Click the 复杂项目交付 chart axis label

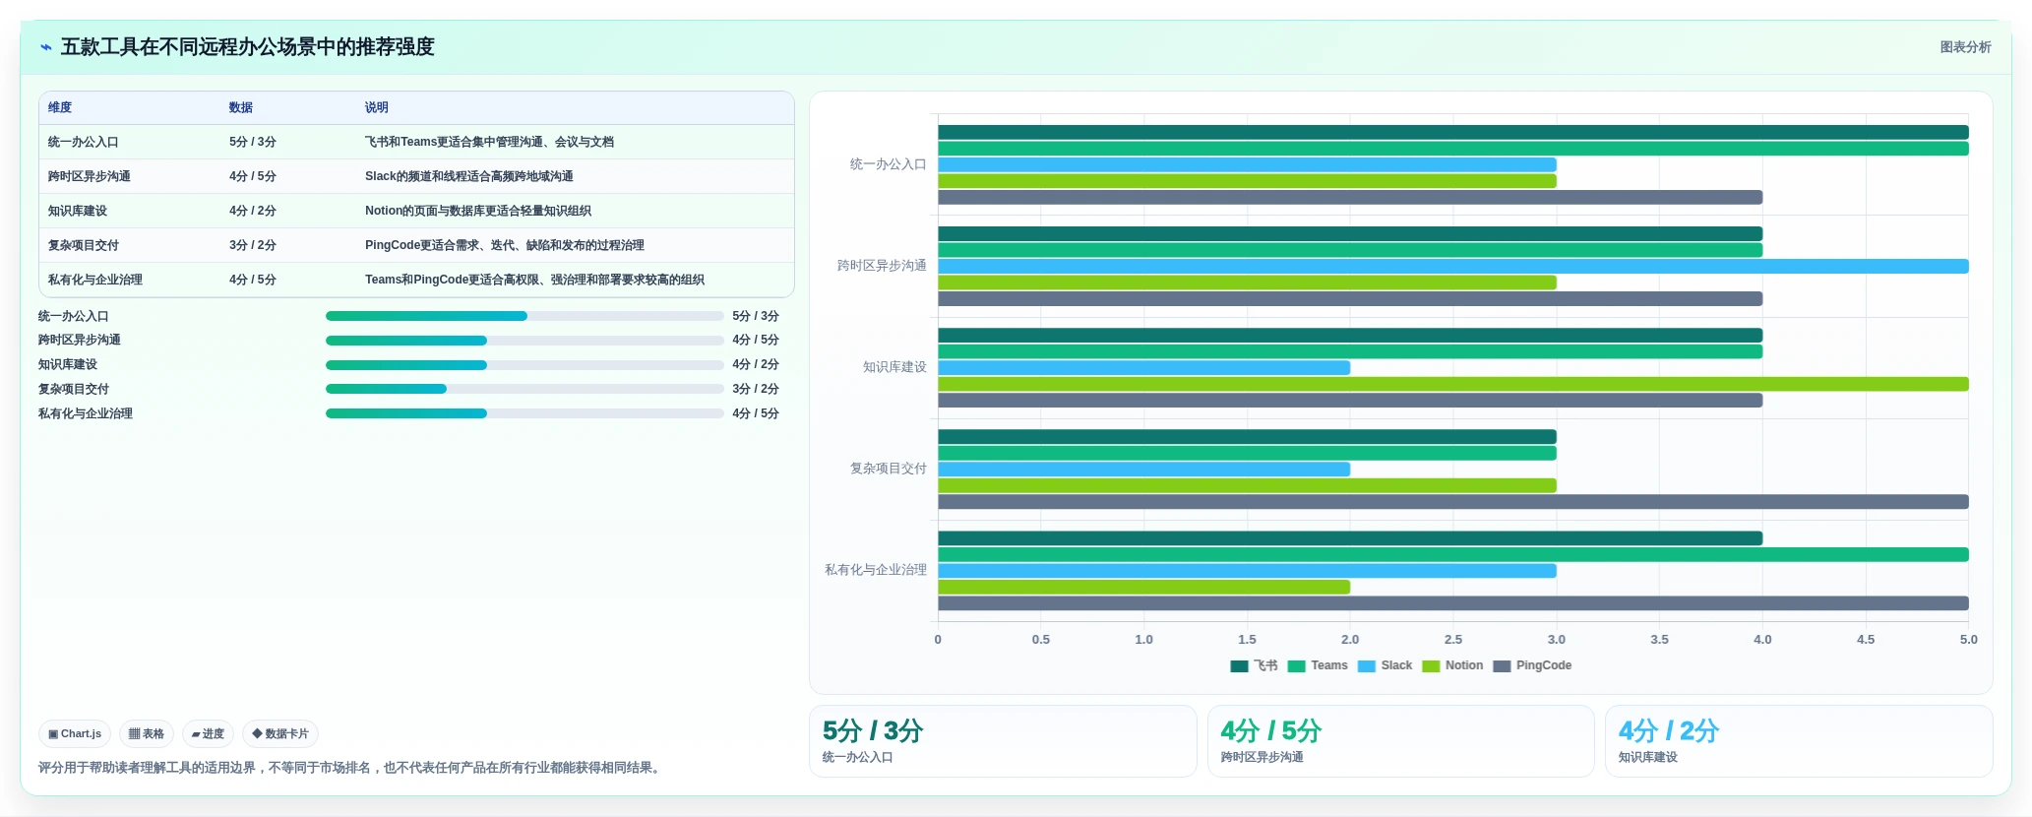coord(888,469)
